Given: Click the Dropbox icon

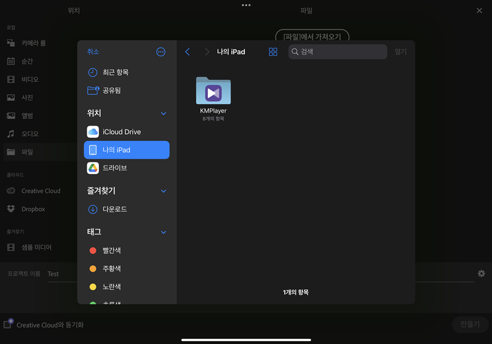Looking at the screenshot, I should [x=11, y=209].
